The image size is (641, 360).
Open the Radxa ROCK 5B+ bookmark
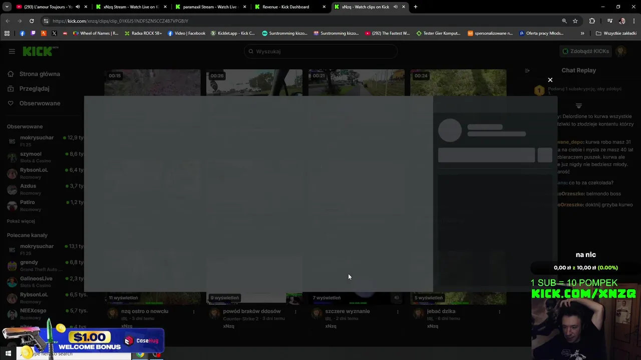click(x=143, y=33)
